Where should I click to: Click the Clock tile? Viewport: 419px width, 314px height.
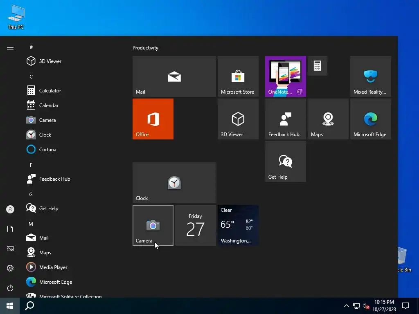pos(174,183)
